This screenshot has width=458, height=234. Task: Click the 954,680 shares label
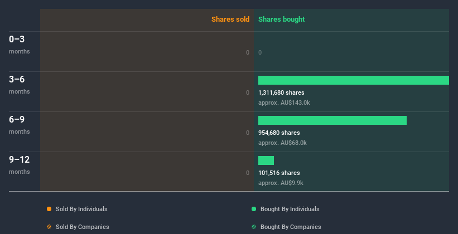pyautogui.click(x=279, y=133)
